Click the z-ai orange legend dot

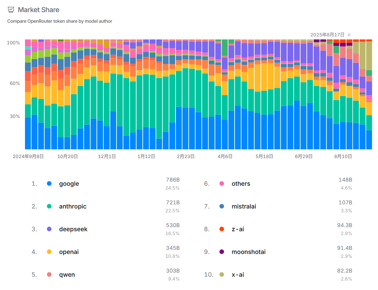pos(222,229)
